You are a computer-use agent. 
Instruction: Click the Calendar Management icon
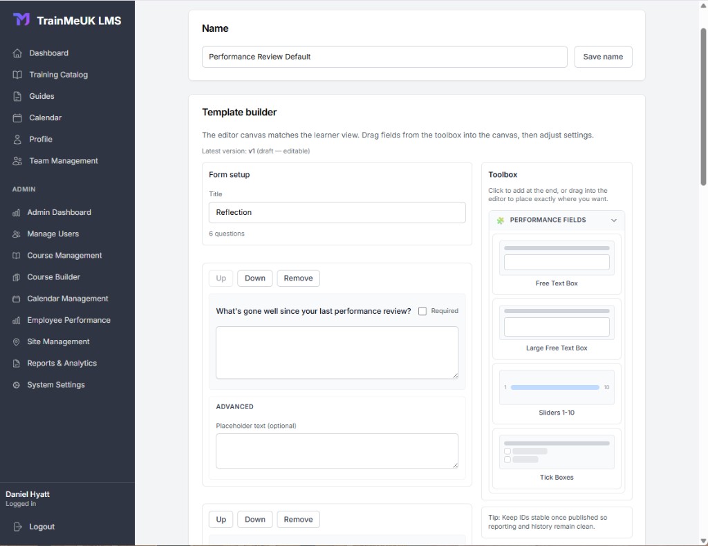point(17,299)
